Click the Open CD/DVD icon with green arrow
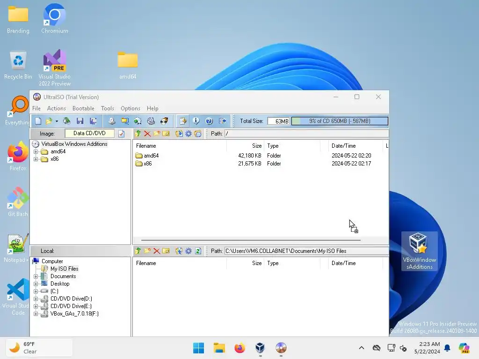Viewport: 479px width, 359px height. (66, 121)
